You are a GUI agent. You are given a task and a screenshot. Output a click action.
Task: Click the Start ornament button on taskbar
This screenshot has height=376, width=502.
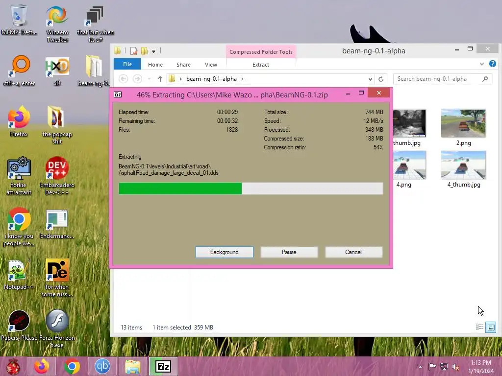12,366
